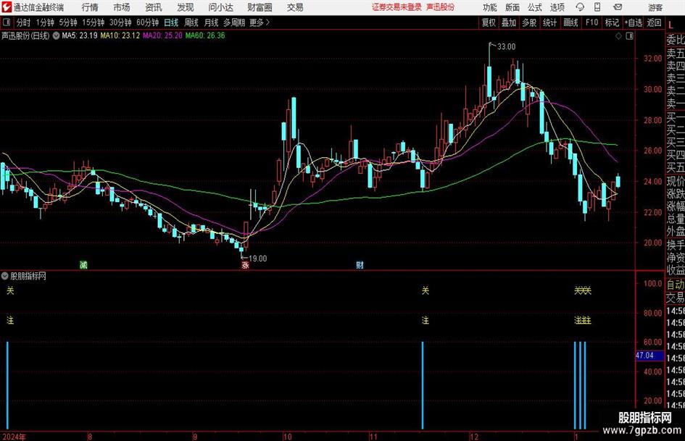Open the 资讯 menu
Screen dimensions: 685x441
154,7
